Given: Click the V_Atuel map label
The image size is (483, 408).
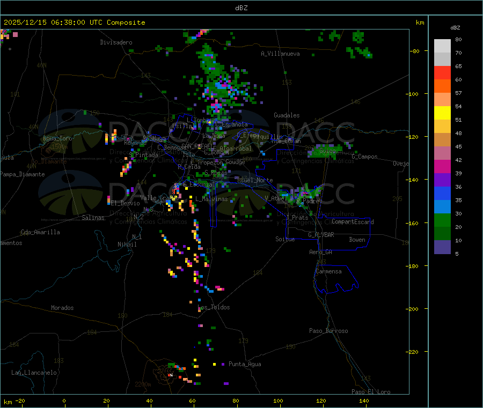Looking at the screenshot, I should click(276, 198).
